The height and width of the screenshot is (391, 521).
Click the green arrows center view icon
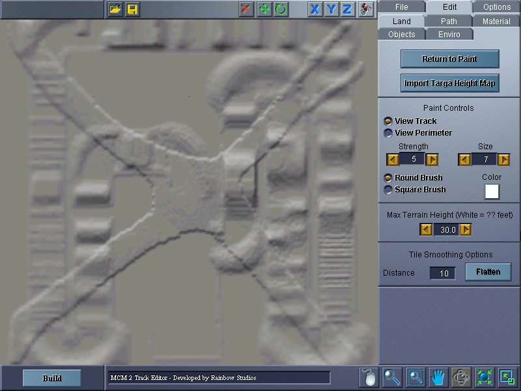[x=484, y=377]
